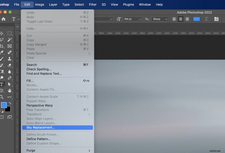225x153 pixels.
Task: Expand the Purge submenu
Action: click(x=57, y=150)
